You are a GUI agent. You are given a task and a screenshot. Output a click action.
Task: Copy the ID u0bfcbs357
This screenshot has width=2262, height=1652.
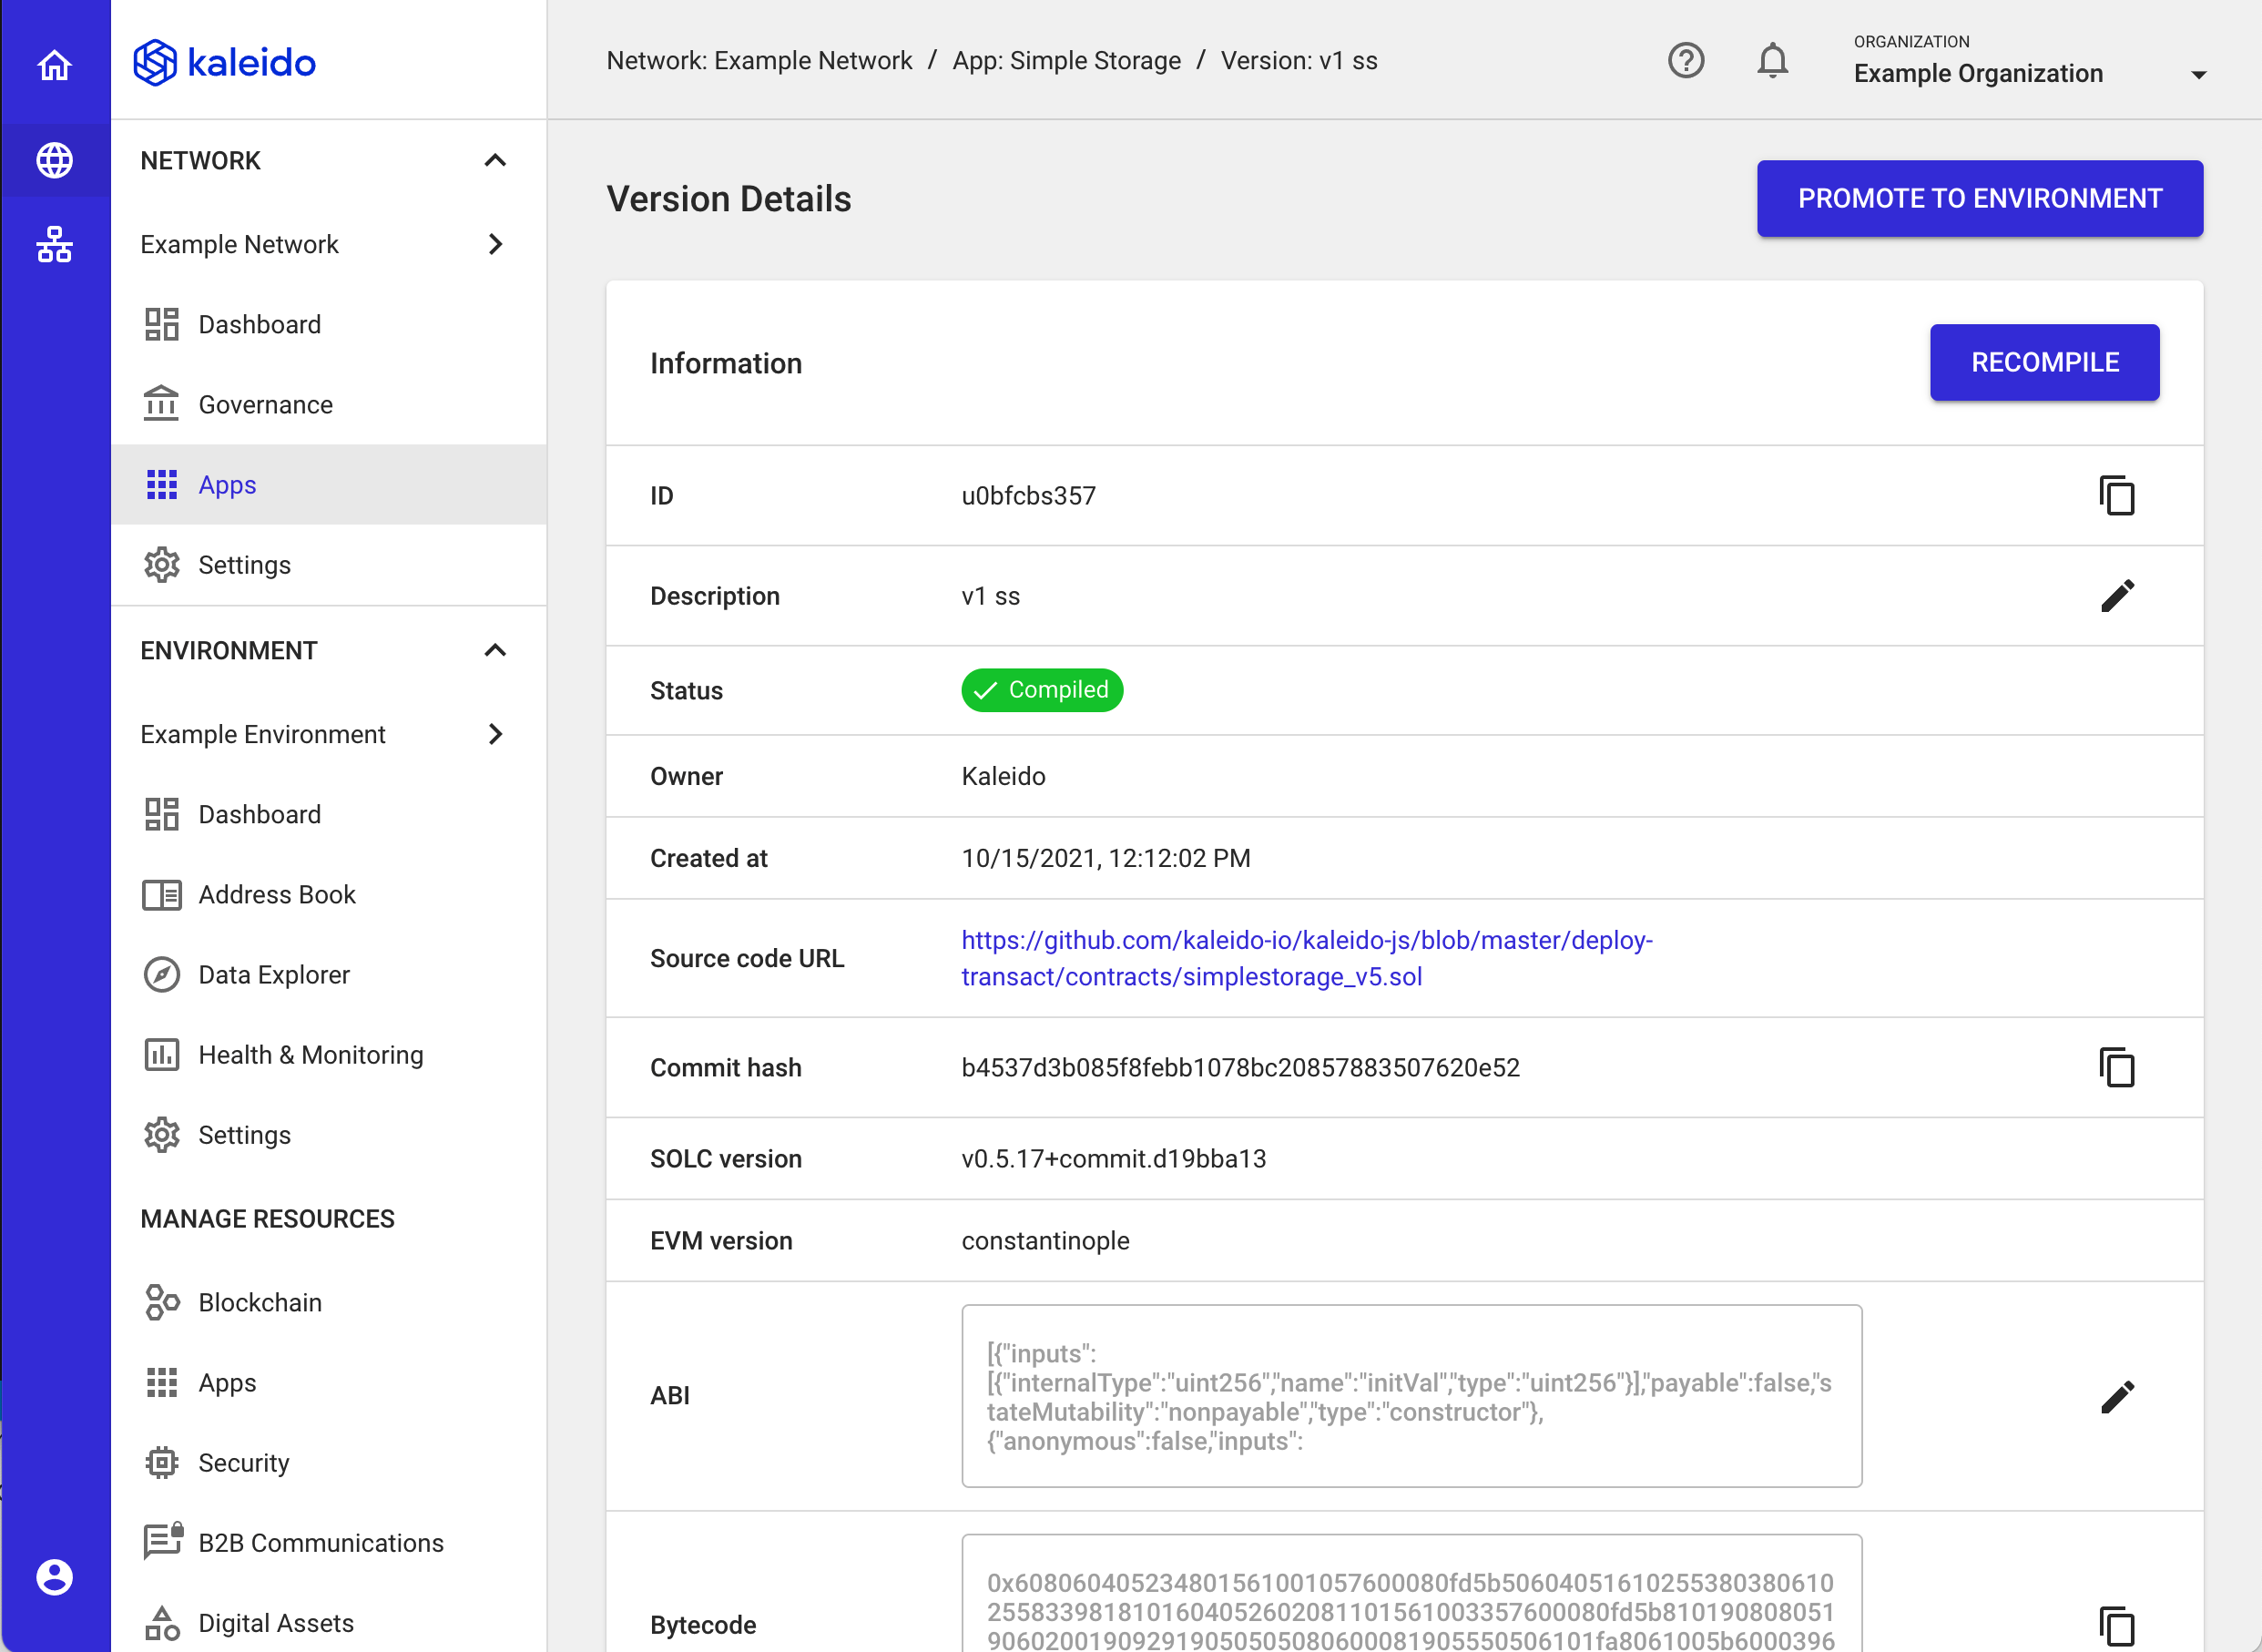pos(2116,495)
